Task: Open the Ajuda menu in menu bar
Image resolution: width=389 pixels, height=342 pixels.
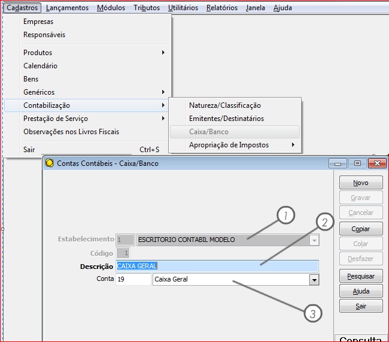Action: (x=282, y=8)
